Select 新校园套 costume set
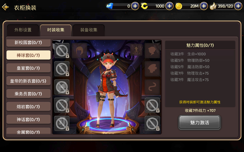 tap(29, 43)
